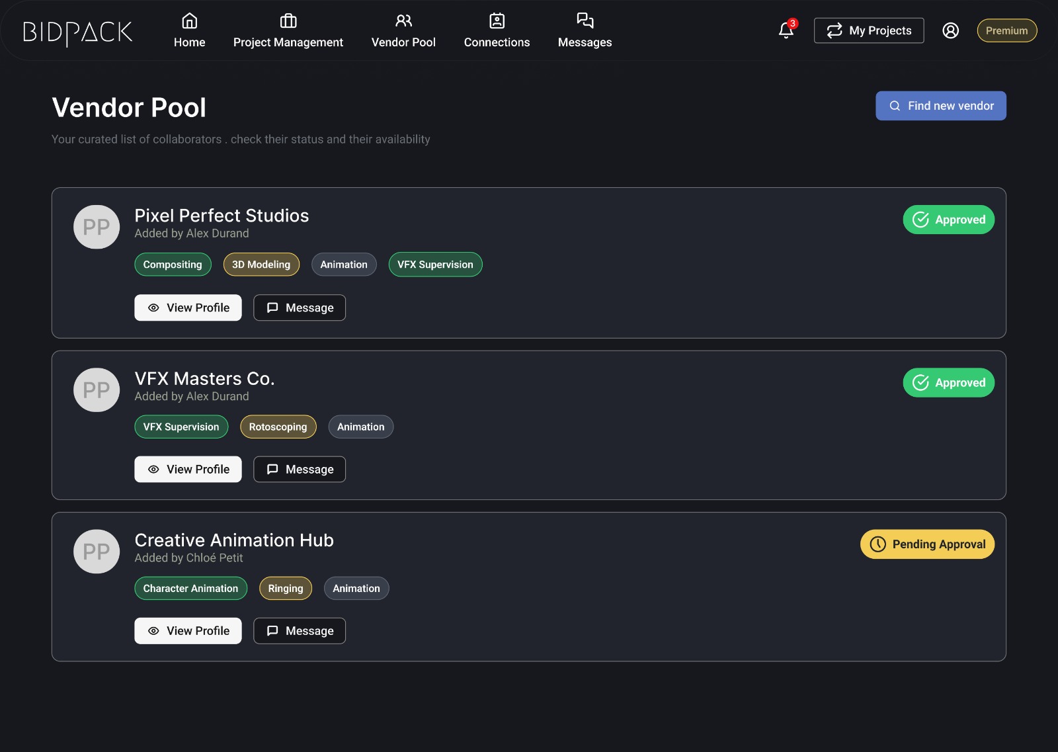
Task: Click Approved badge on VFX Masters Co.
Action: point(948,383)
